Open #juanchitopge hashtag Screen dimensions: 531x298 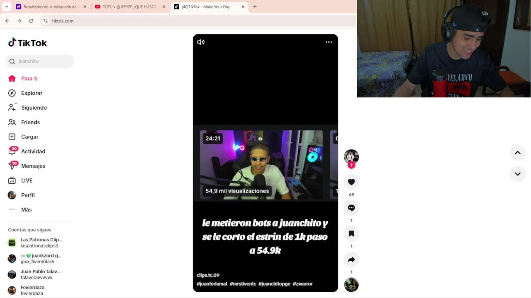point(274,284)
